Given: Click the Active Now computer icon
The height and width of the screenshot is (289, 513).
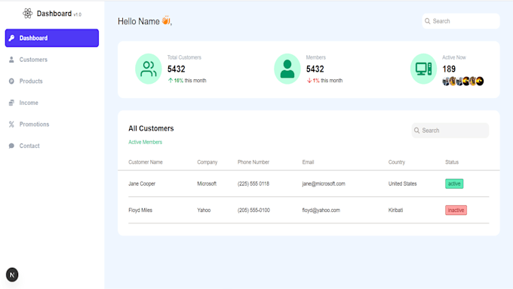Looking at the screenshot, I should click(424, 69).
